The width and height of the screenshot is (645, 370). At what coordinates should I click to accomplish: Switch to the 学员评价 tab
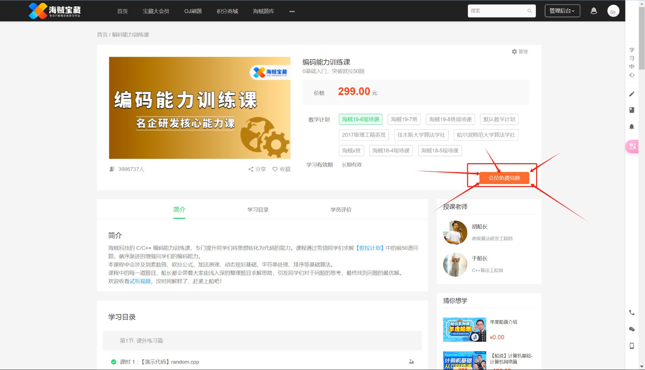341,210
